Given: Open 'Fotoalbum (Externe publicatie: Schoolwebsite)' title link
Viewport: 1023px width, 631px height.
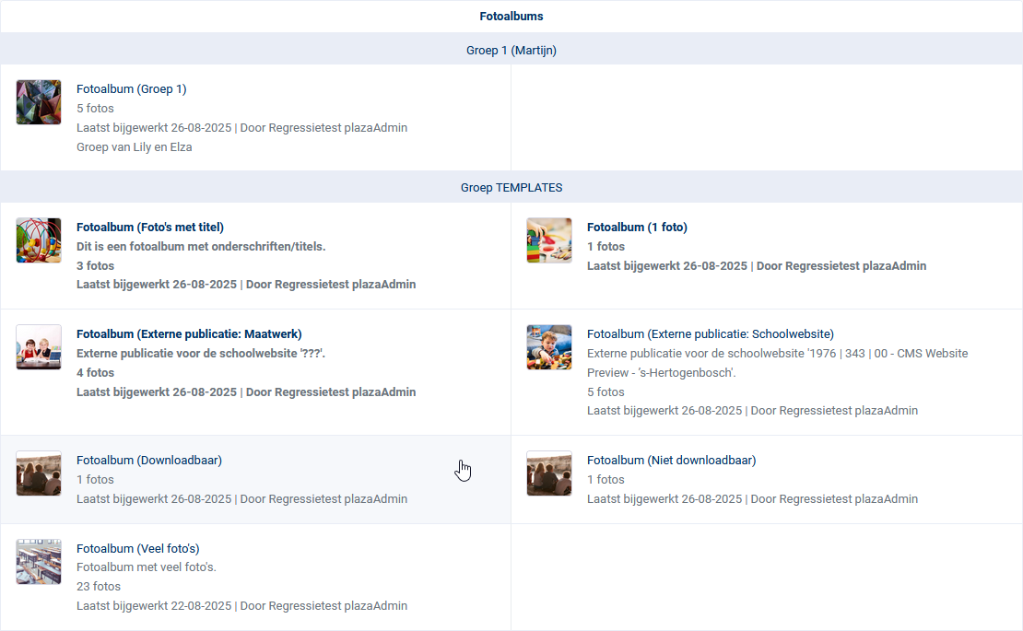Looking at the screenshot, I should click(x=710, y=334).
